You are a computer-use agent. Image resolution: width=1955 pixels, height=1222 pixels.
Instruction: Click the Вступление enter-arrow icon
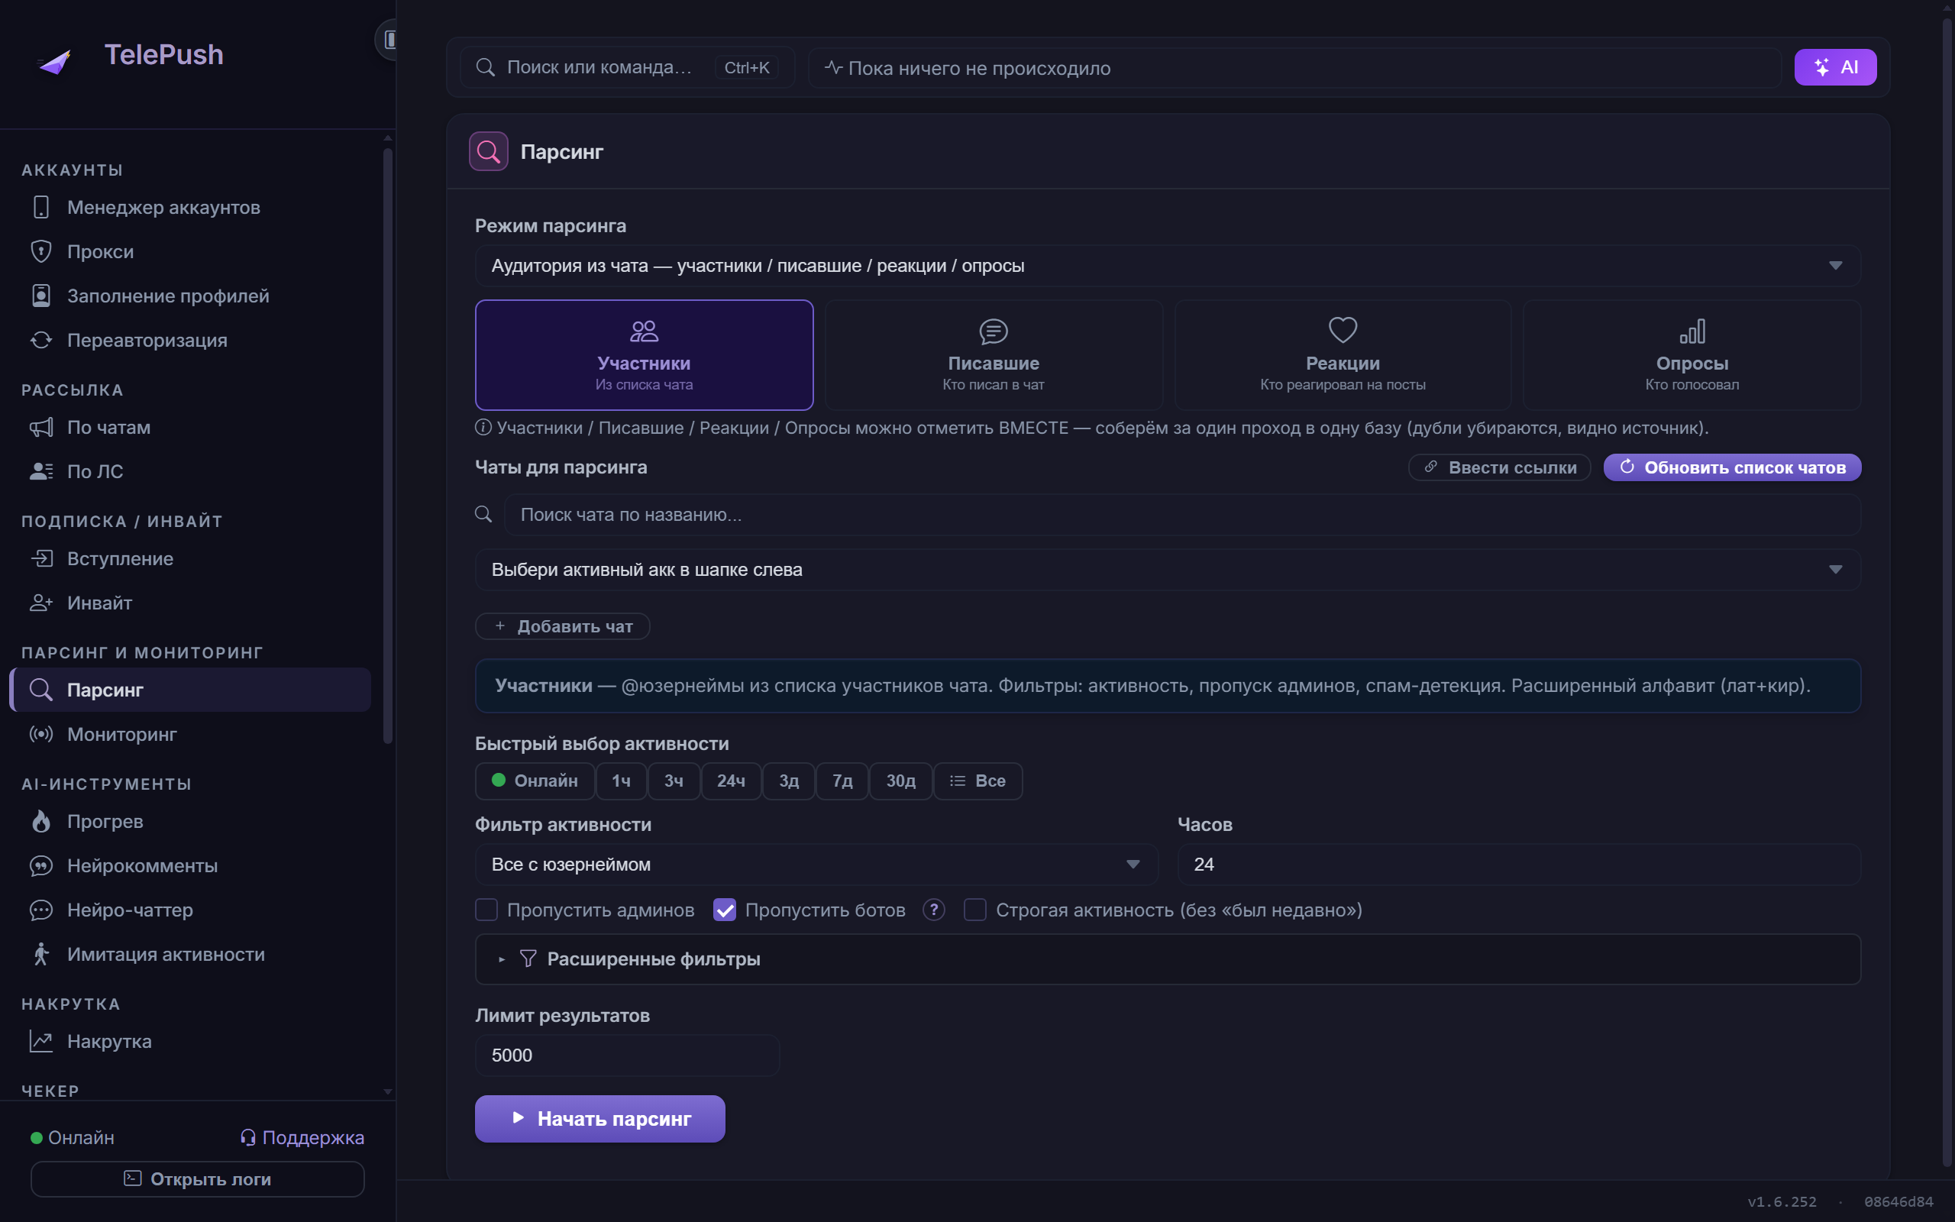tap(40, 558)
